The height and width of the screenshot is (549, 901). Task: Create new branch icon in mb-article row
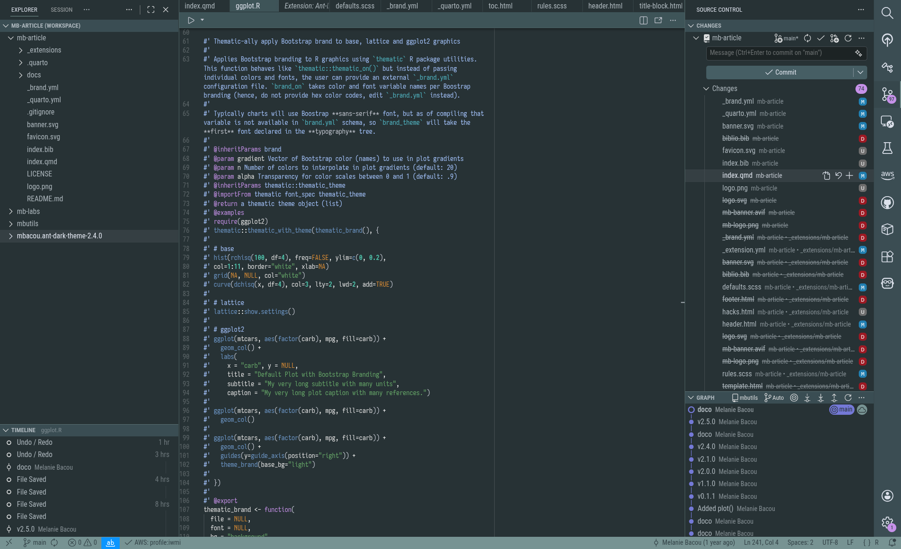pos(834,38)
